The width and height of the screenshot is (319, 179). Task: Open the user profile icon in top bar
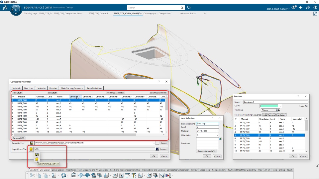[294, 8]
